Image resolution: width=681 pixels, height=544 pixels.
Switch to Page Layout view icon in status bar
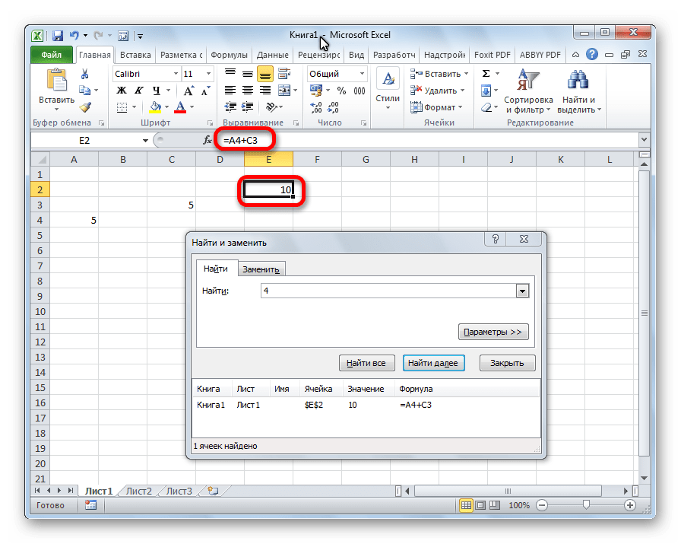[x=480, y=505]
